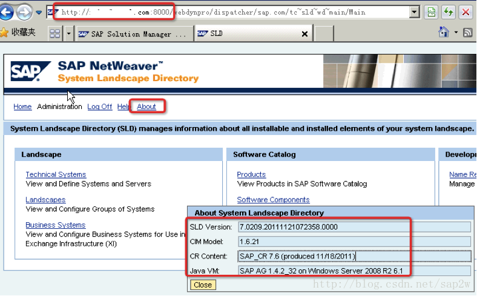This screenshot has width=477, height=296.
Task: Click the RSS feeds icon
Action: click(x=467, y=33)
